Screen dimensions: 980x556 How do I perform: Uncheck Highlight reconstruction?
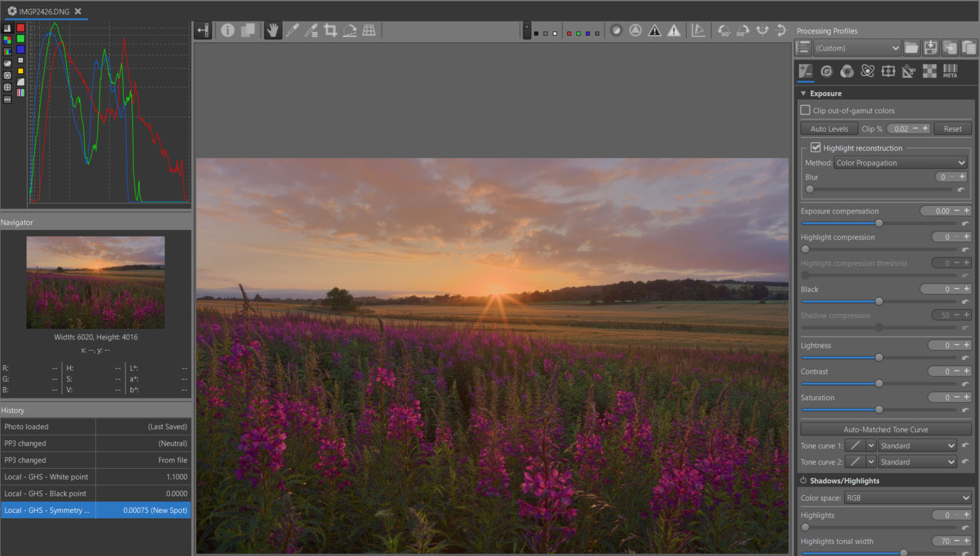click(816, 148)
